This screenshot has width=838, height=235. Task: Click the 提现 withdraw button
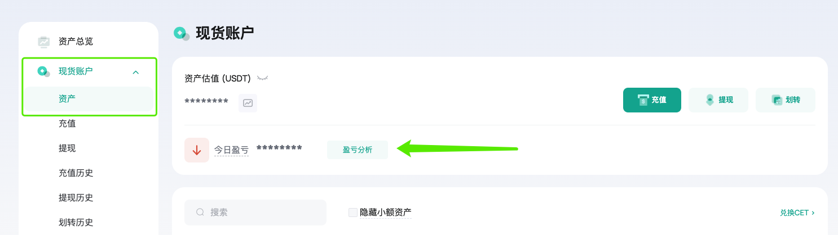coord(718,100)
